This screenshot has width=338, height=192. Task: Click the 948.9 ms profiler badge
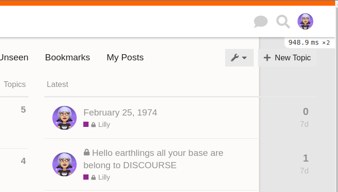308,42
